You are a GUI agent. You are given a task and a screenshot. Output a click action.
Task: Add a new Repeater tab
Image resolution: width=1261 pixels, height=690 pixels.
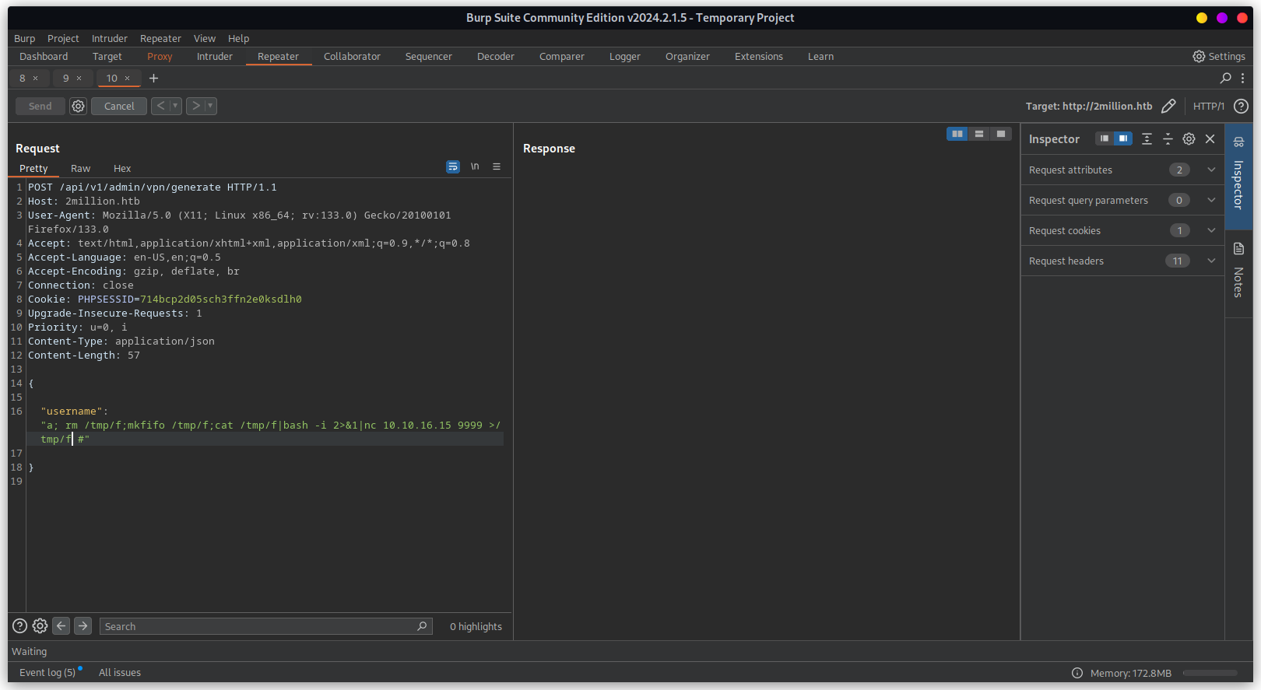[153, 78]
